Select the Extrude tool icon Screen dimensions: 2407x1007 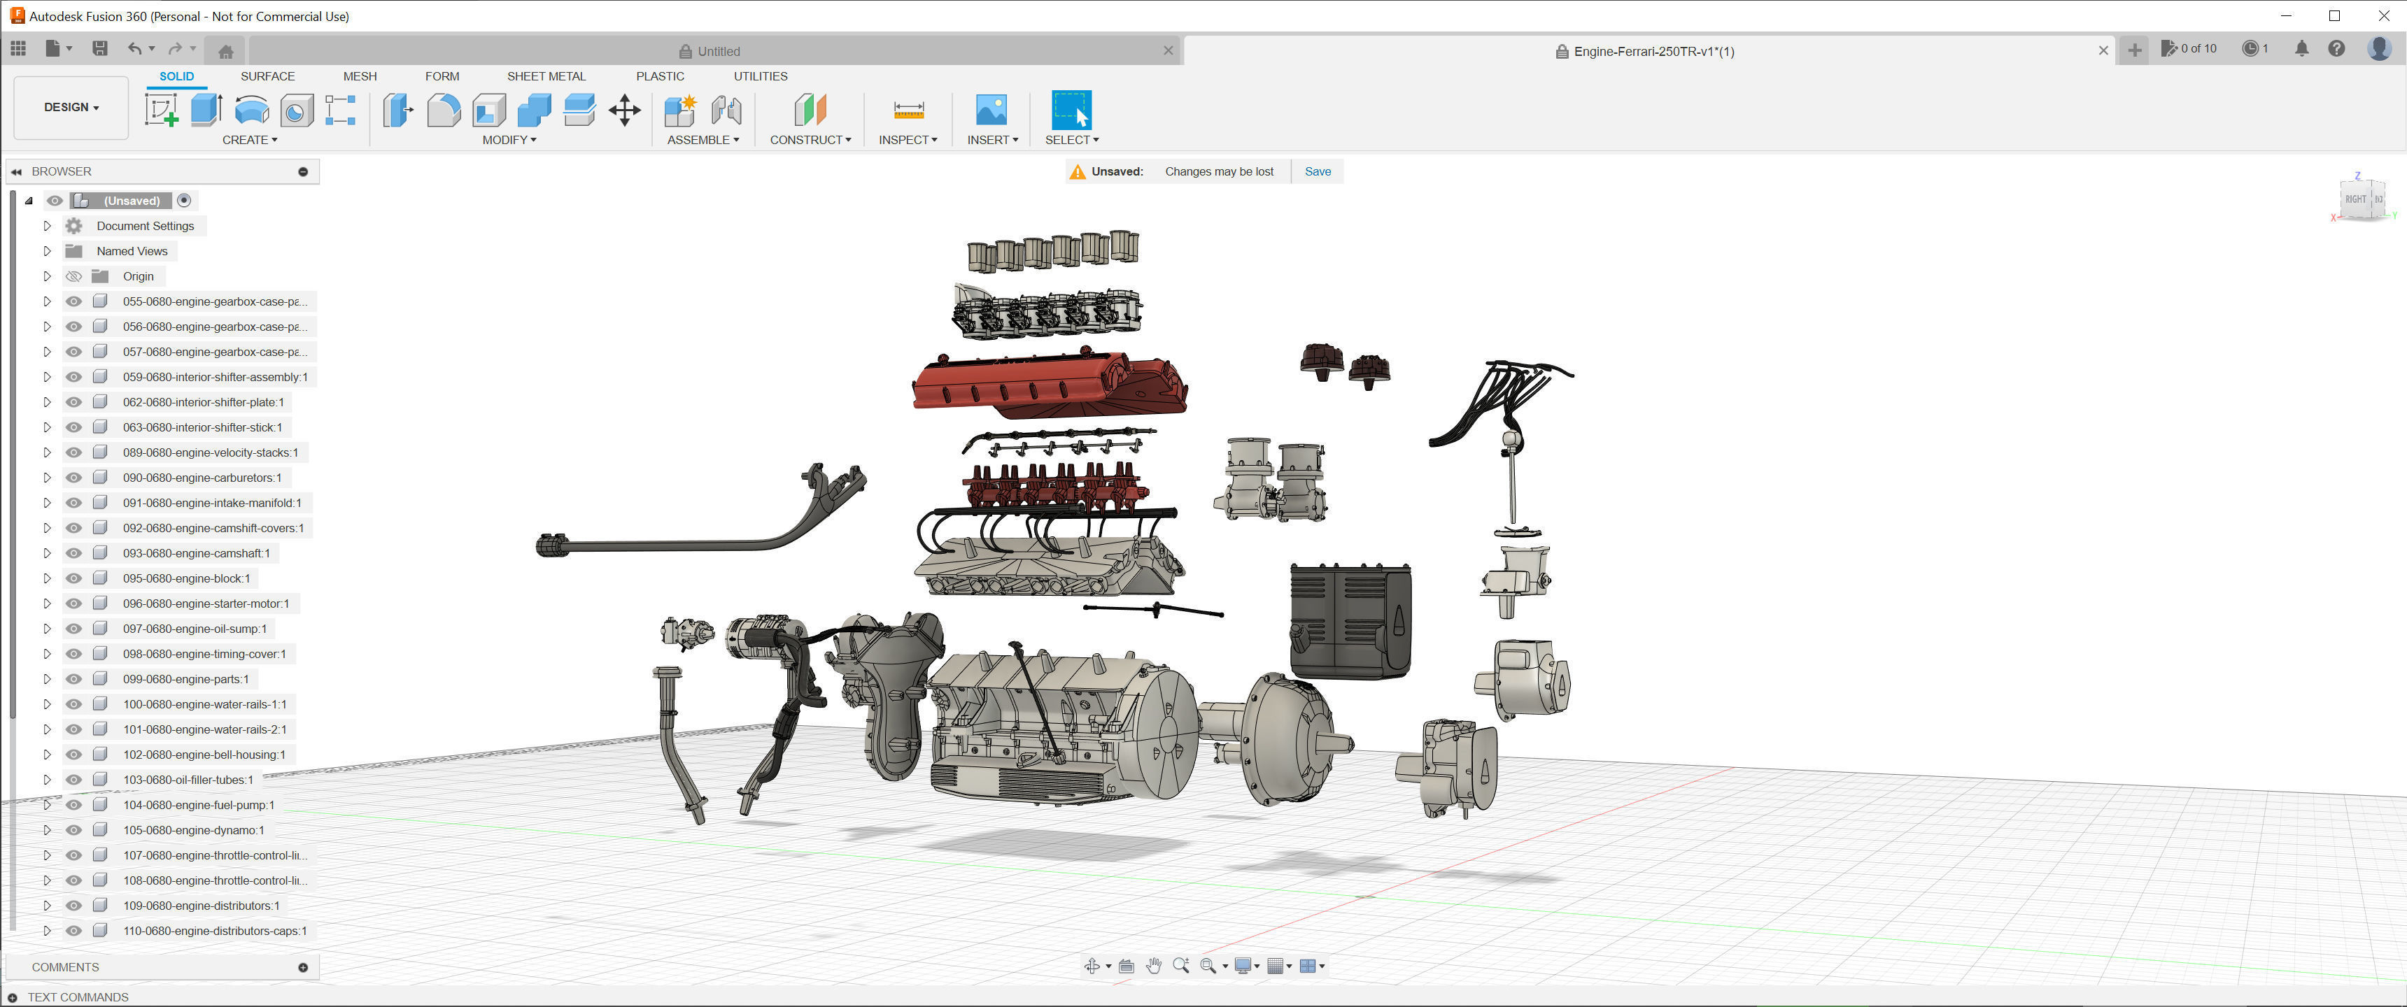206,110
